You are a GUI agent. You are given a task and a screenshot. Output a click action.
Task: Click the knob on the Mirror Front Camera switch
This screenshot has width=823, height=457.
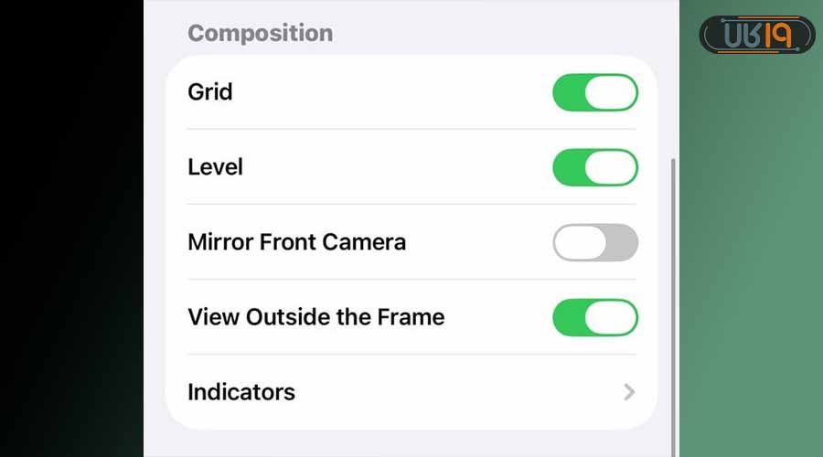coord(580,242)
